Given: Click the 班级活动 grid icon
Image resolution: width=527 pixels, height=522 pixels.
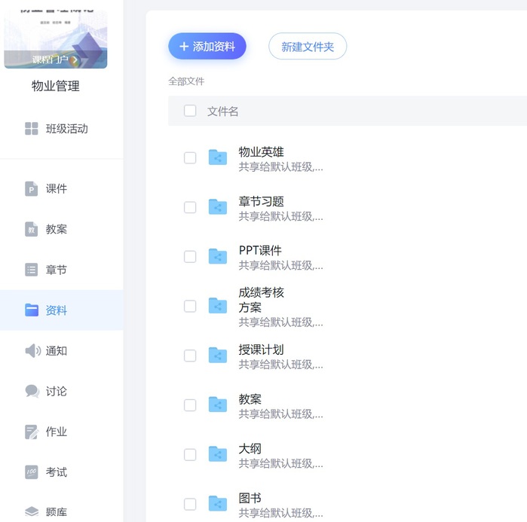Looking at the screenshot, I should (32, 129).
